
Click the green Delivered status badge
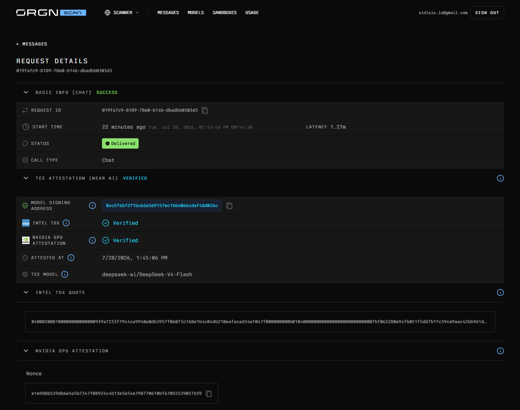pos(120,143)
